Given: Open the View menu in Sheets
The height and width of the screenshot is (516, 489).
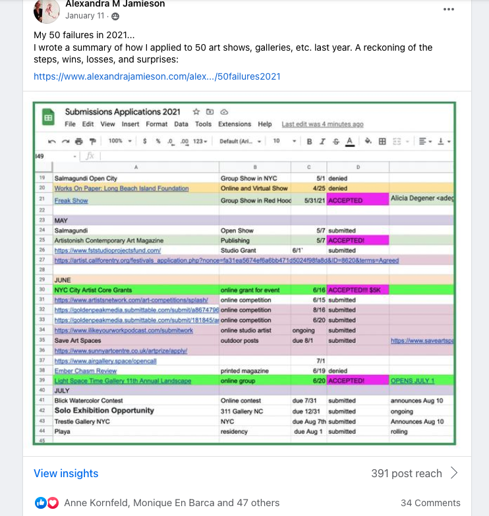Looking at the screenshot, I should tap(108, 124).
